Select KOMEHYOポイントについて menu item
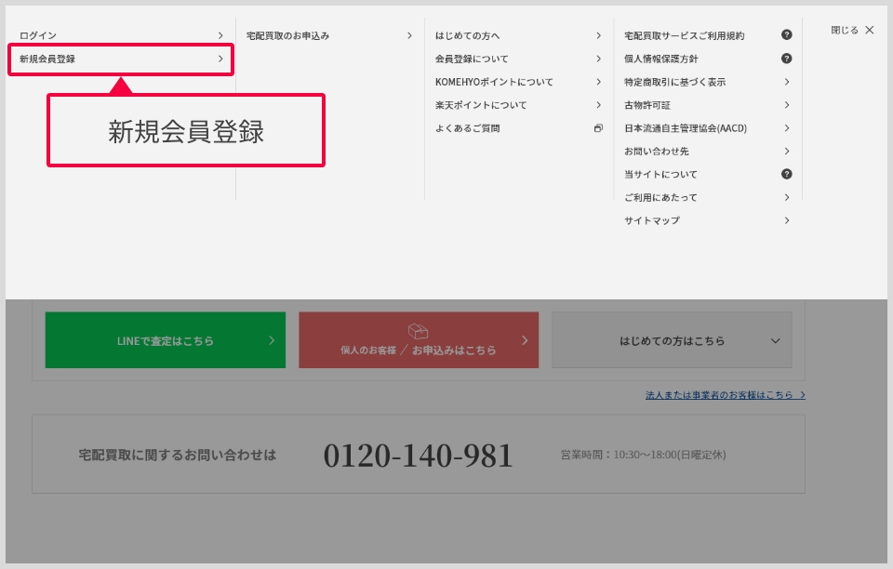 [494, 82]
